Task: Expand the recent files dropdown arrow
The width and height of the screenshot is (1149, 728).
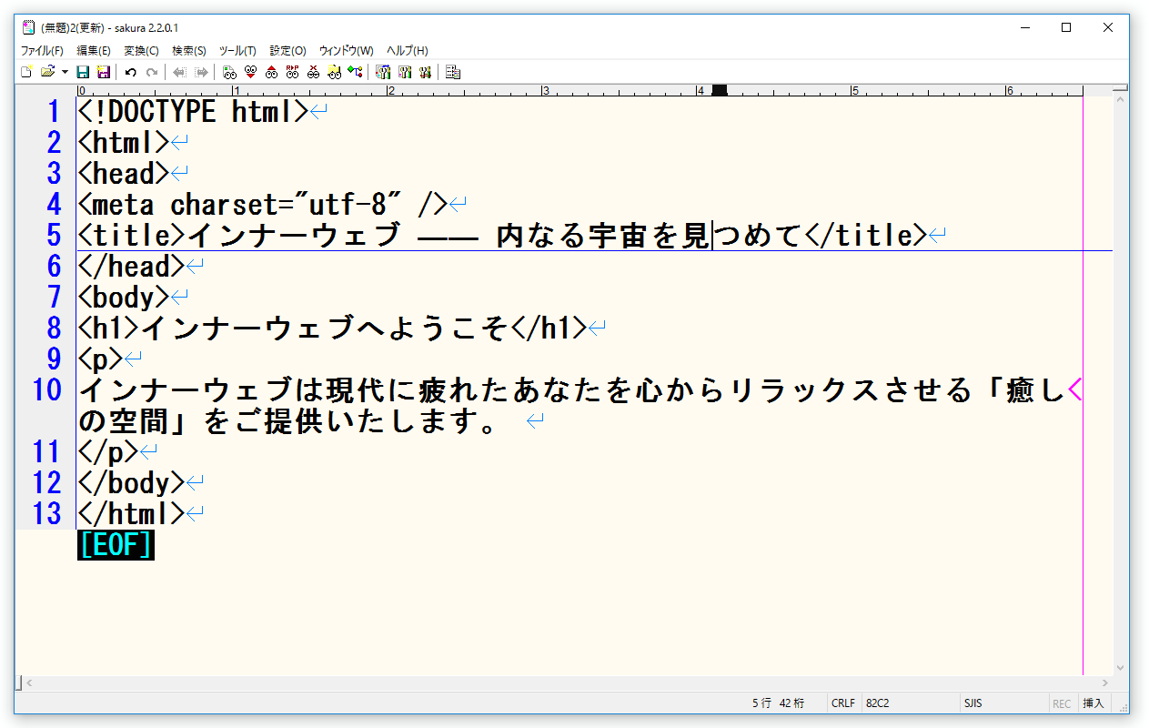Action: pyautogui.click(x=65, y=72)
